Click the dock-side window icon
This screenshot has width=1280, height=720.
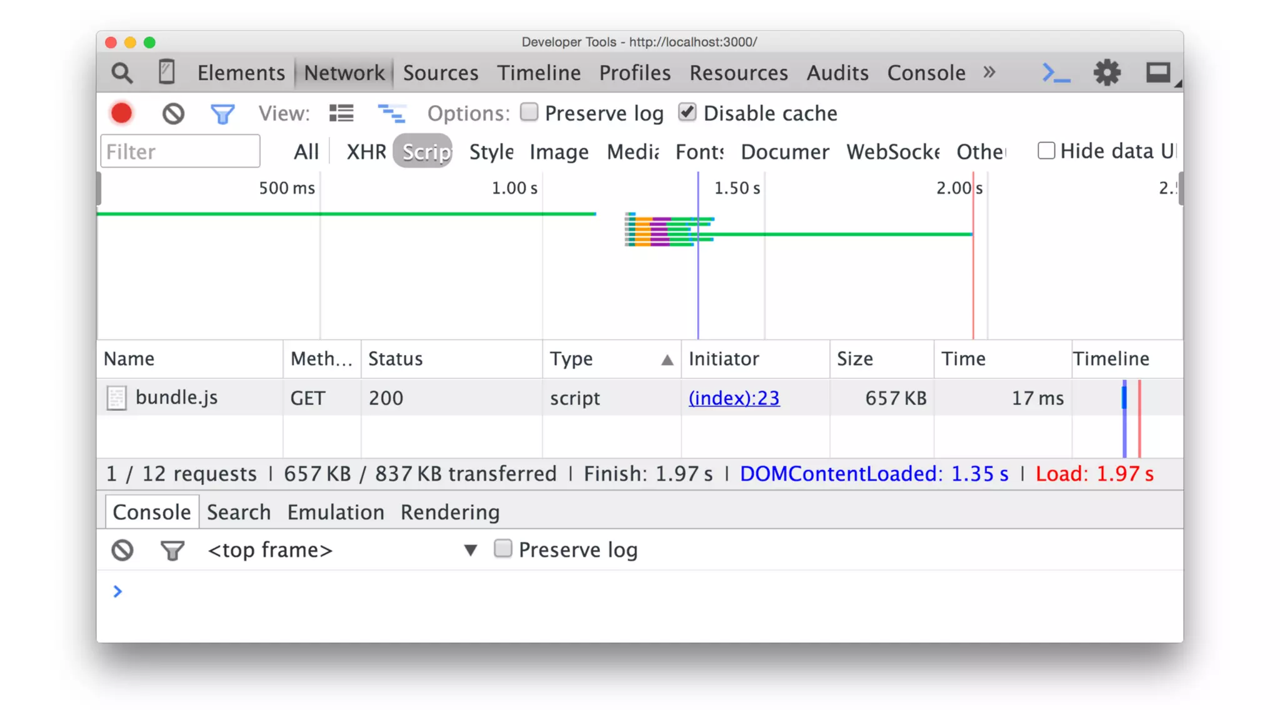pyautogui.click(x=1158, y=73)
